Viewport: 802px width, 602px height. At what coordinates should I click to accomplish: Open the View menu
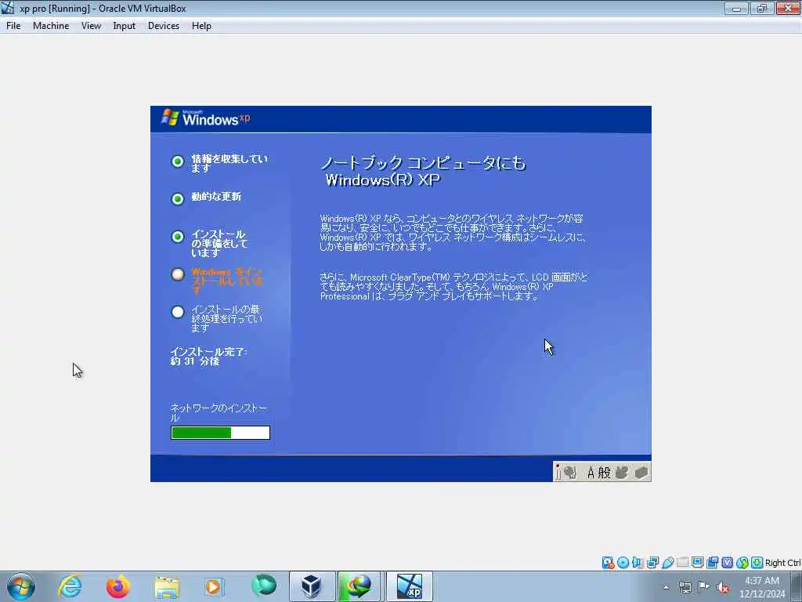[x=91, y=26]
